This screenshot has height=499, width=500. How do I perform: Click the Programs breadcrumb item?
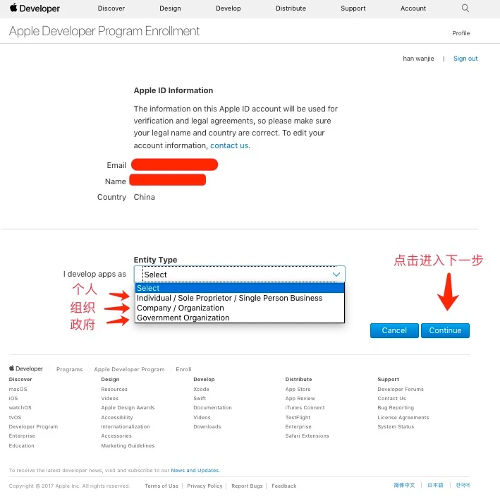(x=70, y=369)
